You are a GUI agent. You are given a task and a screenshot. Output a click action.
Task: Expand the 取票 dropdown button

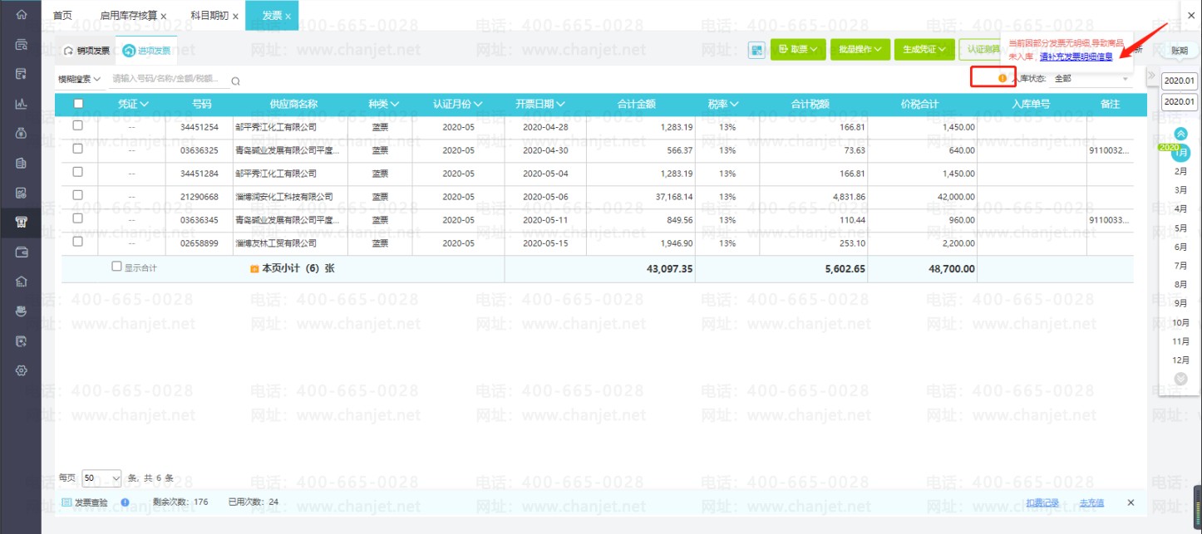798,50
